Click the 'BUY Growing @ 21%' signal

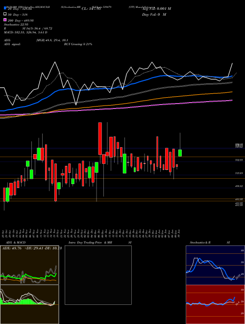pyautogui.click(x=78, y=44)
